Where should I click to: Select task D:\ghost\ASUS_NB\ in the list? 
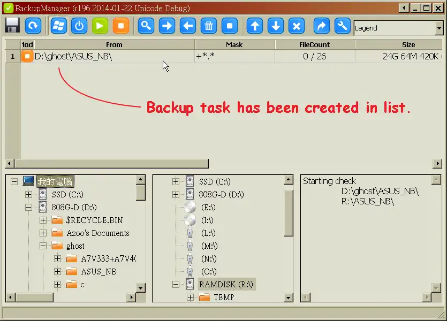pos(114,56)
